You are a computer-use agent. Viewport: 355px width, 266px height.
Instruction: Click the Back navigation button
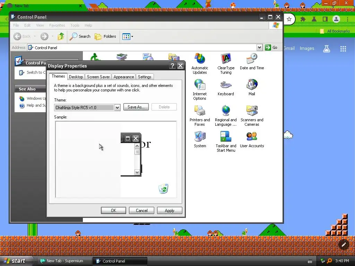22,36
